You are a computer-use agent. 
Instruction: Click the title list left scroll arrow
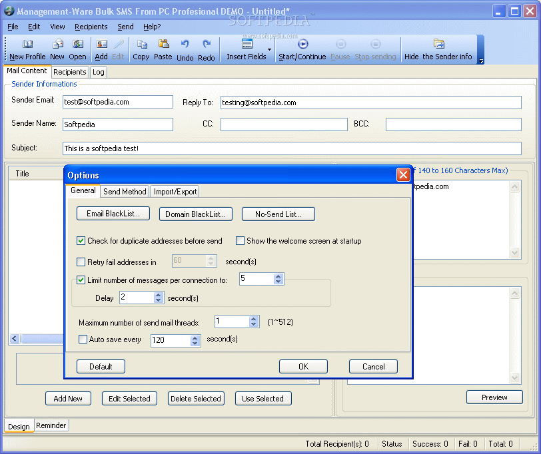tap(15, 339)
